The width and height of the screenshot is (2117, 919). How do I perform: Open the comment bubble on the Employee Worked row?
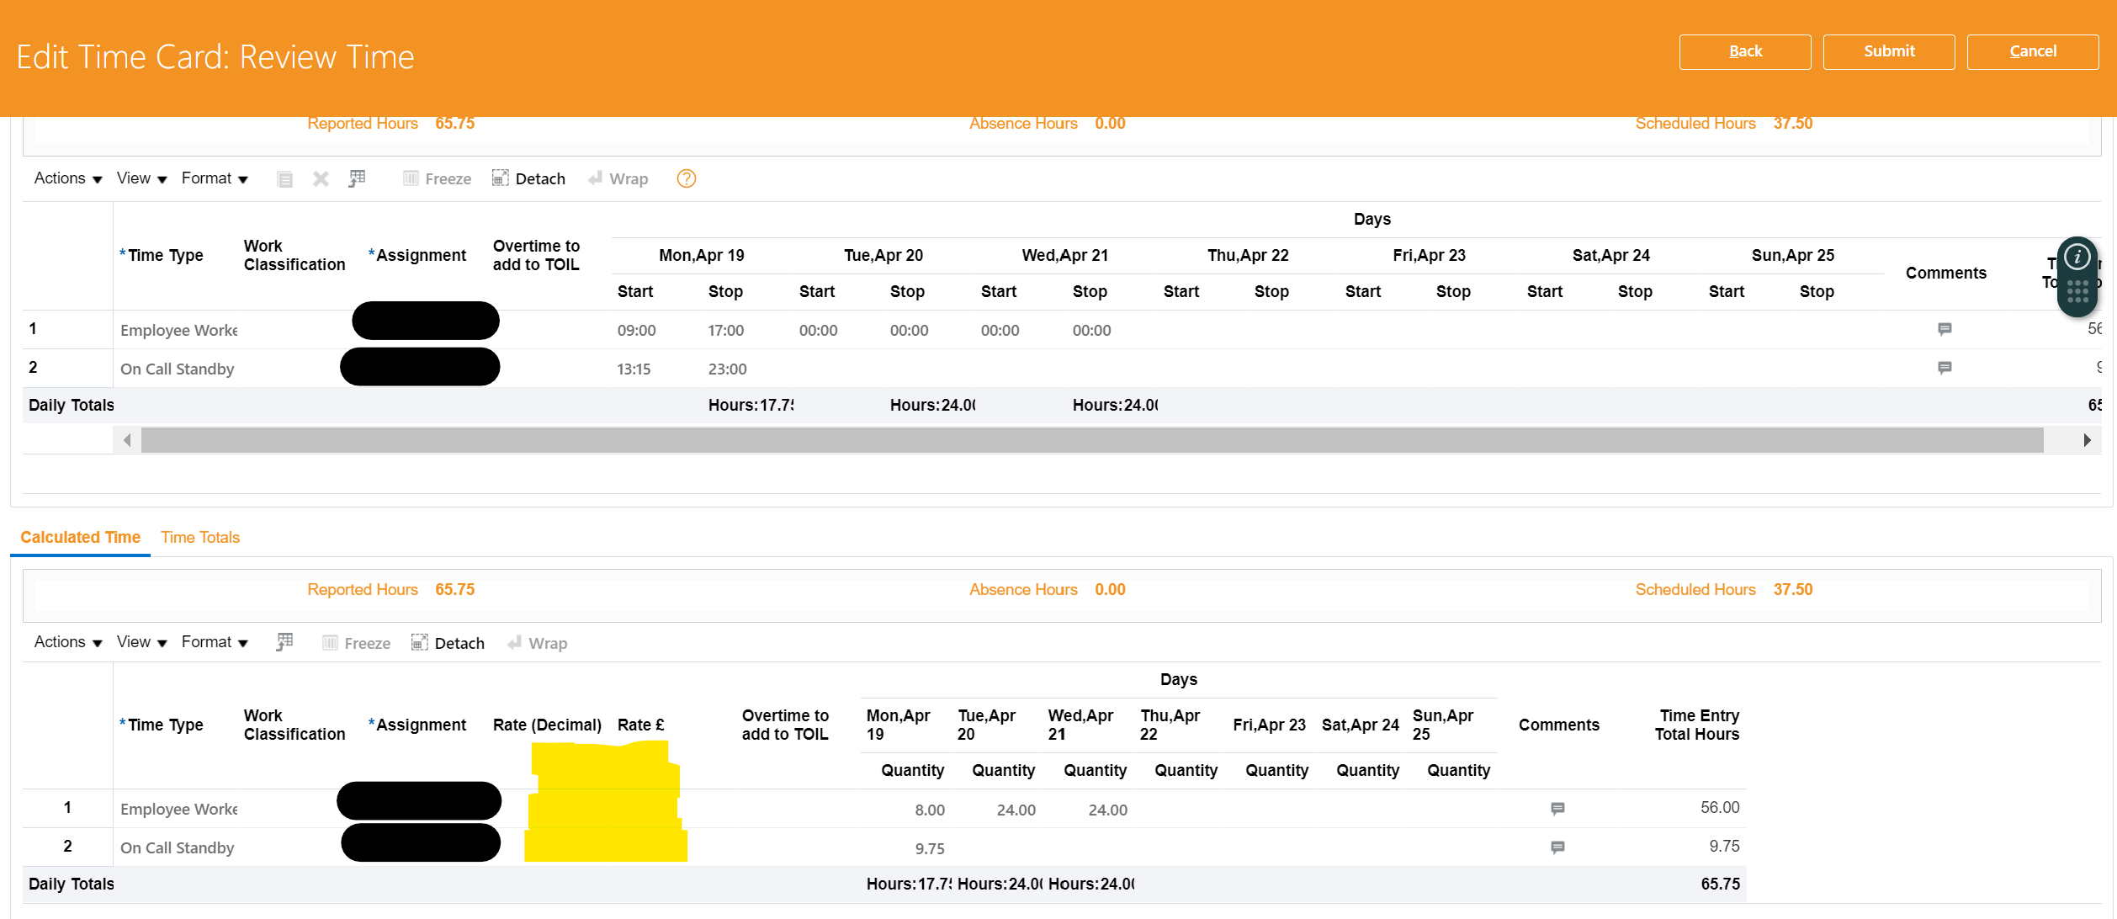pyautogui.click(x=1945, y=328)
